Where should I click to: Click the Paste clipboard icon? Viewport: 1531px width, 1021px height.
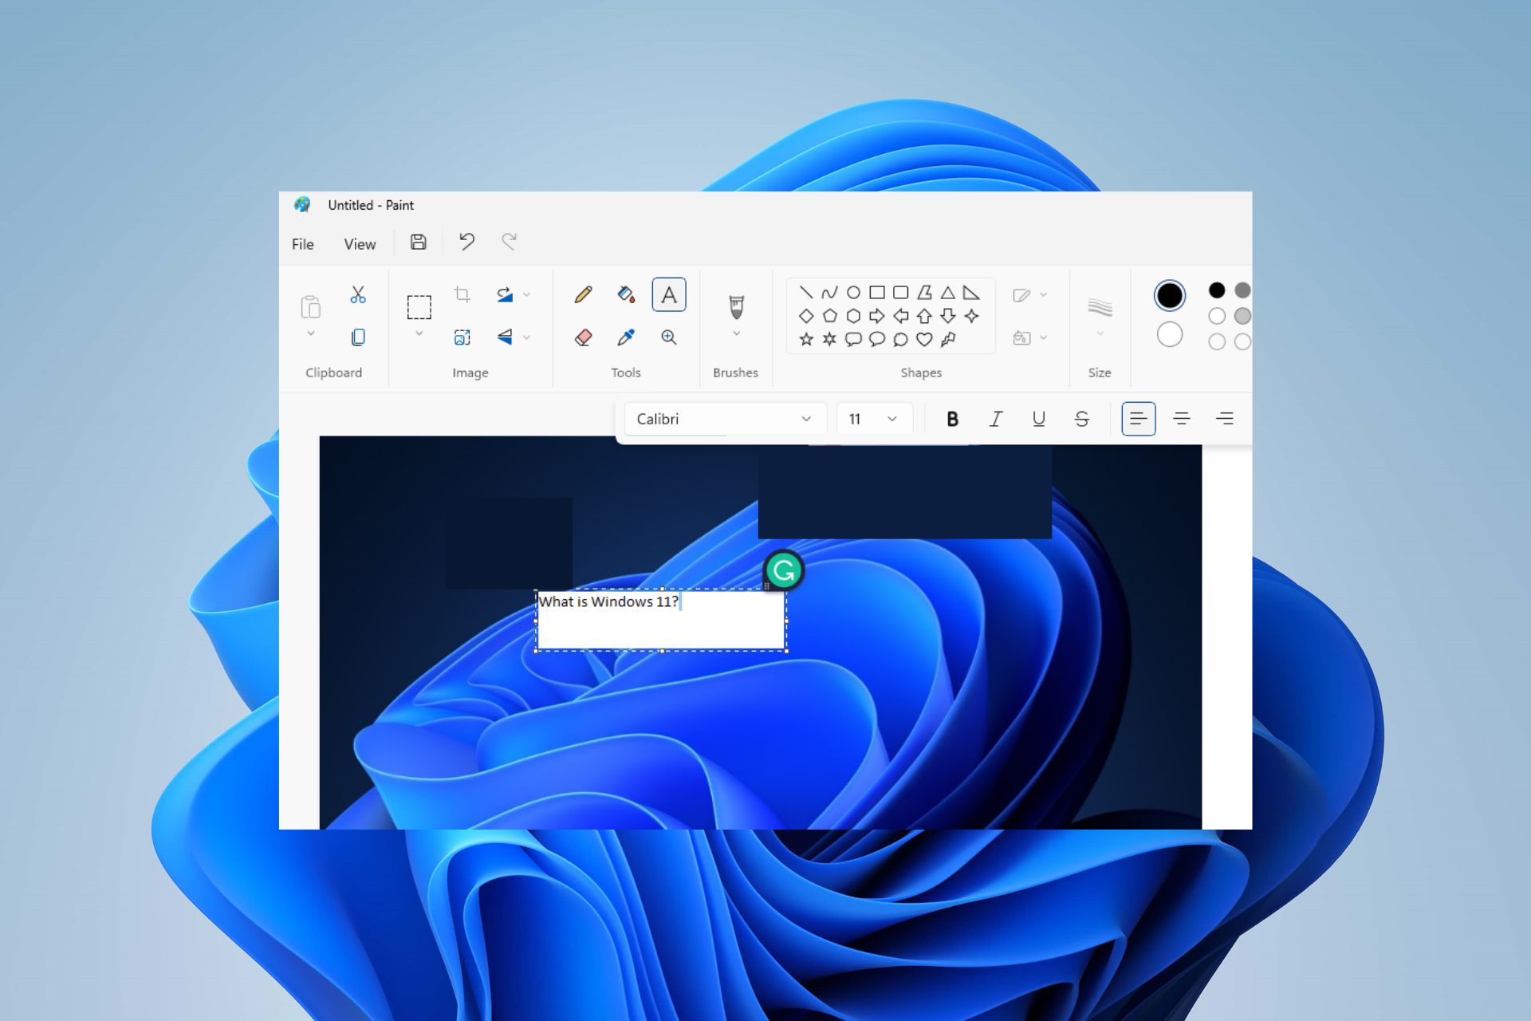[x=310, y=307]
